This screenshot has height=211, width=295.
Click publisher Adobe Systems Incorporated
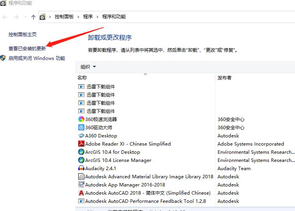(x=251, y=144)
